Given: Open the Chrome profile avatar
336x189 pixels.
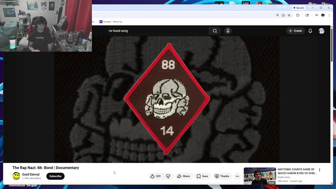Looking at the screenshot, I should click(x=323, y=15).
